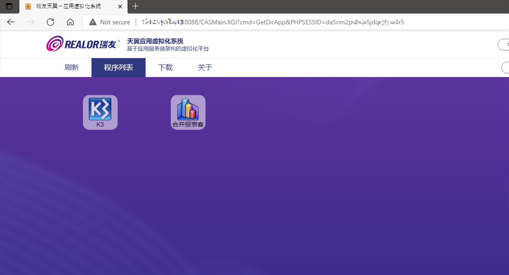
Task: Open a new browser tab
Action: tap(135, 6)
